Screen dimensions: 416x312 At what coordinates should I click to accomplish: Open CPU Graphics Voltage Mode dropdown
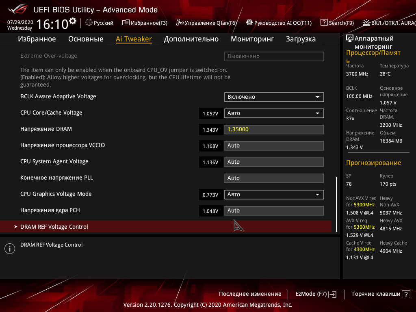tap(274, 195)
